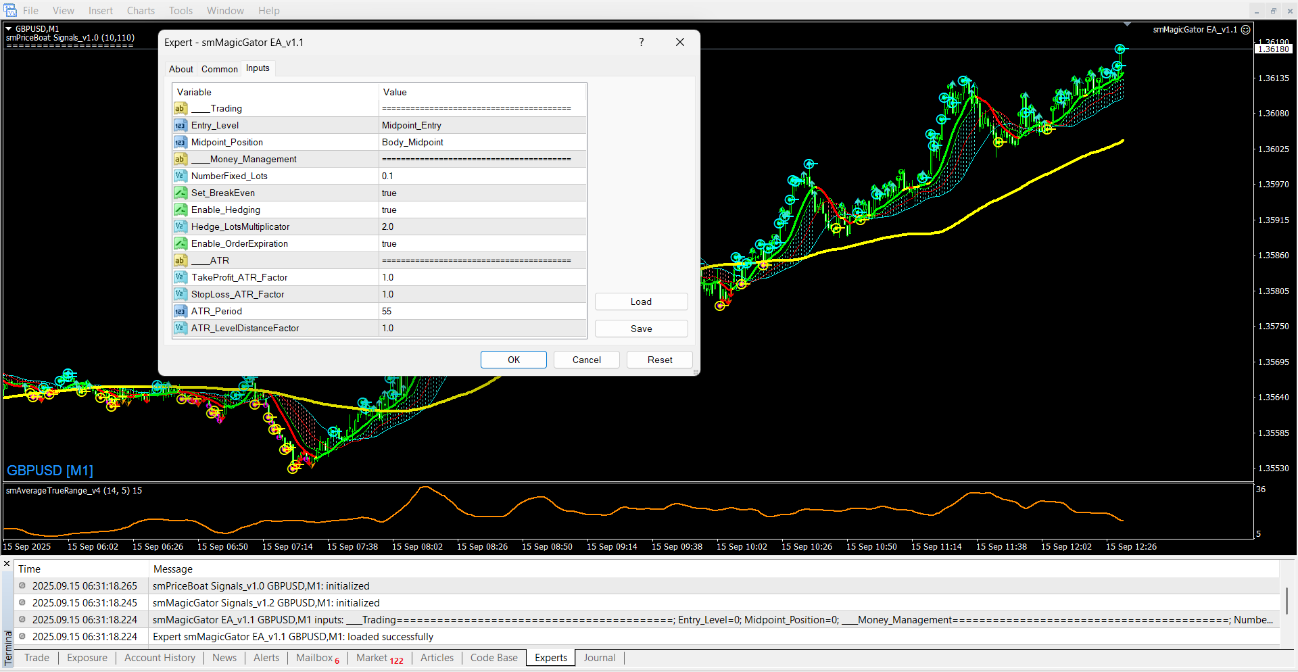Image resolution: width=1298 pixels, height=672 pixels.
Task: Click the ATR_Period integer variable icon
Action: point(180,312)
